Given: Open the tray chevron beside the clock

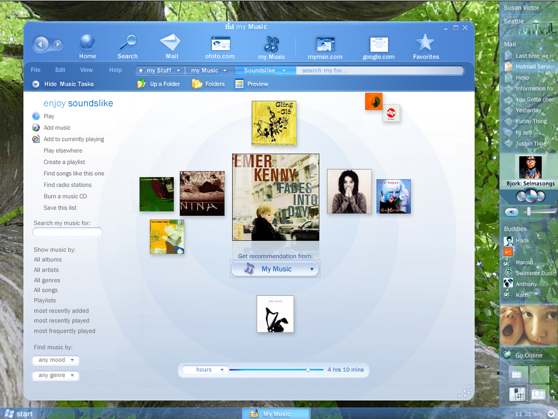Looking at the screenshot, I should (551, 414).
